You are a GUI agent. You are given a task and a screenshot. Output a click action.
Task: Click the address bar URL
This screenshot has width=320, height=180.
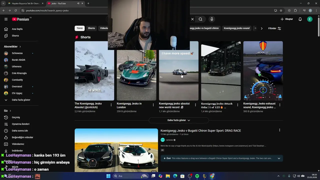point(47,10)
